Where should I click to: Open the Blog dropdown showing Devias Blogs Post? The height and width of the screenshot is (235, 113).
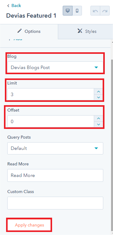point(55,67)
